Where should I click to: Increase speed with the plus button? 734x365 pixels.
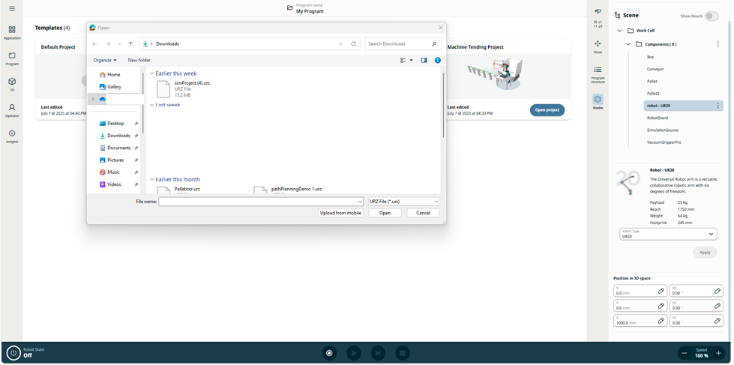(x=718, y=353)
